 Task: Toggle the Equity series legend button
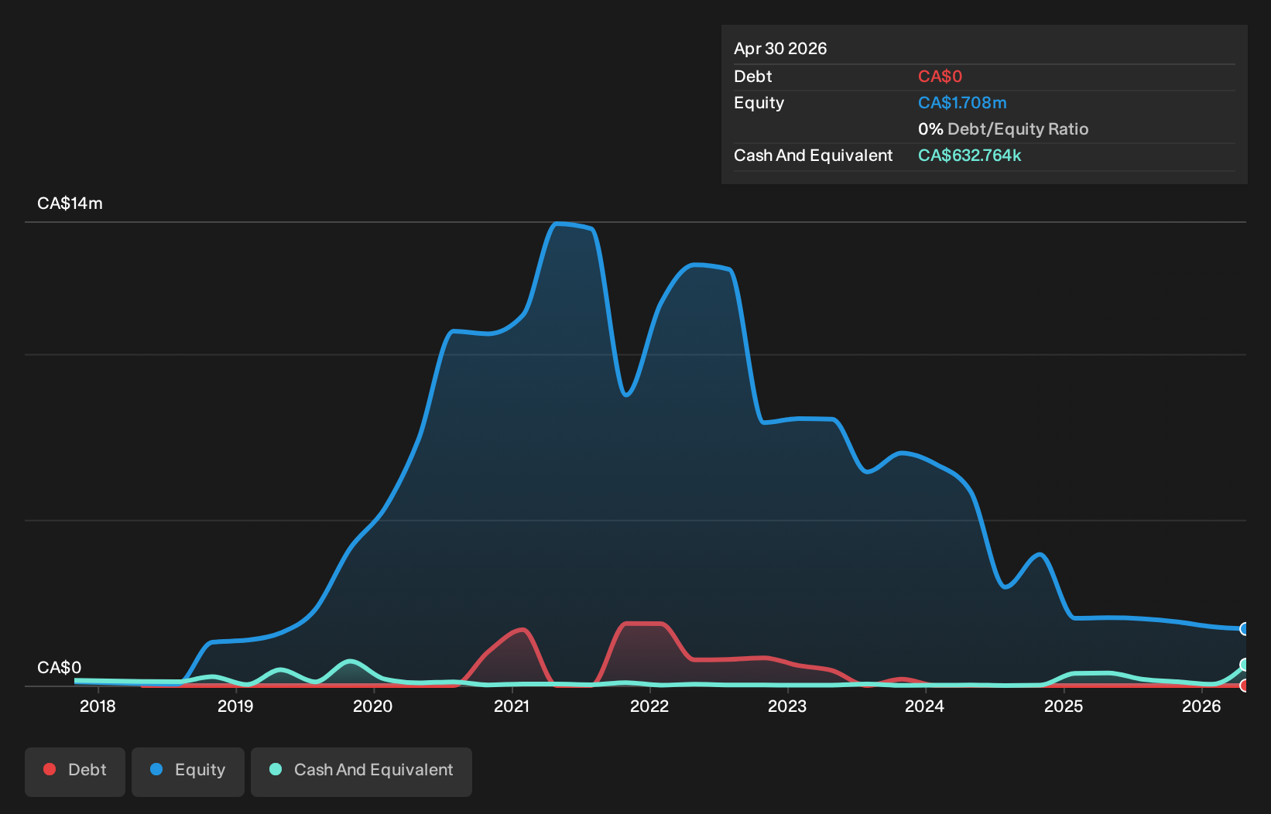click(x=188, y=771)
